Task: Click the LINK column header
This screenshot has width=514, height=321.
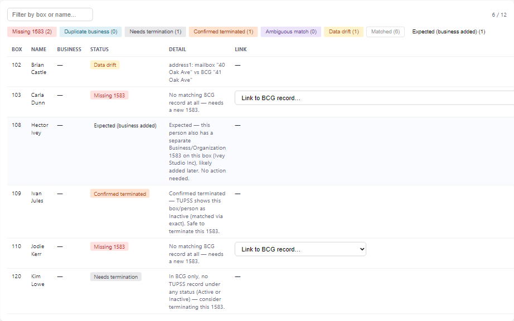Action: pos(241,50)
